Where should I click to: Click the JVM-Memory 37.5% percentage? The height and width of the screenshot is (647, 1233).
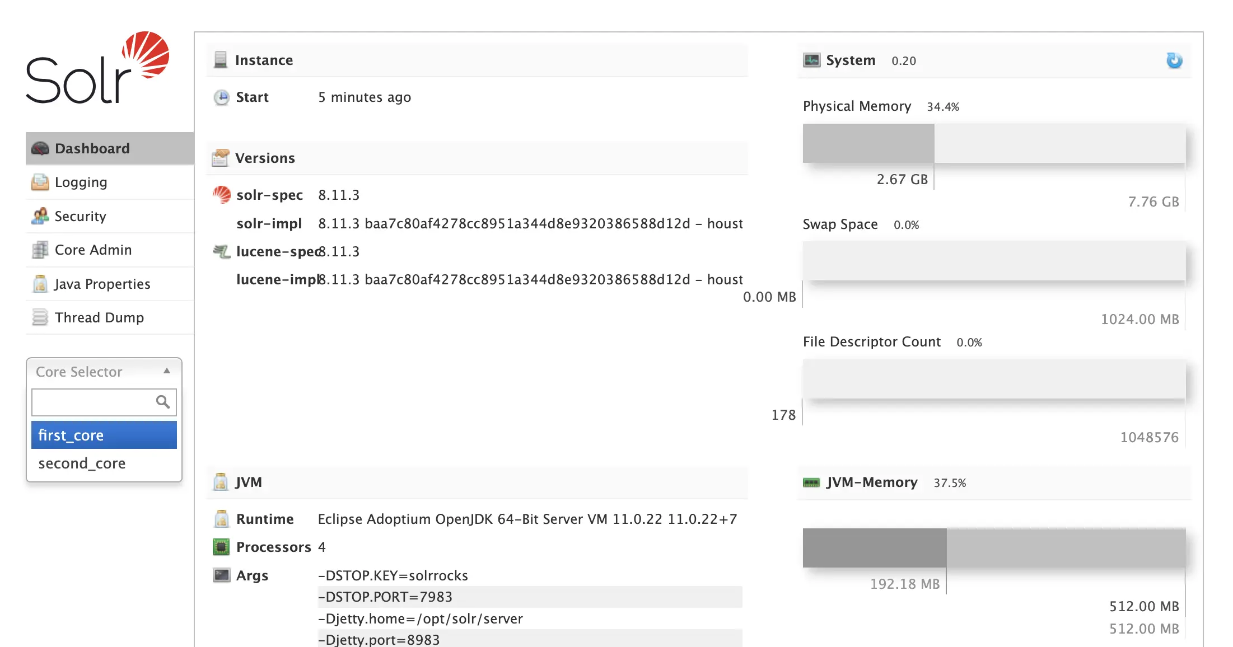point(950,482)
